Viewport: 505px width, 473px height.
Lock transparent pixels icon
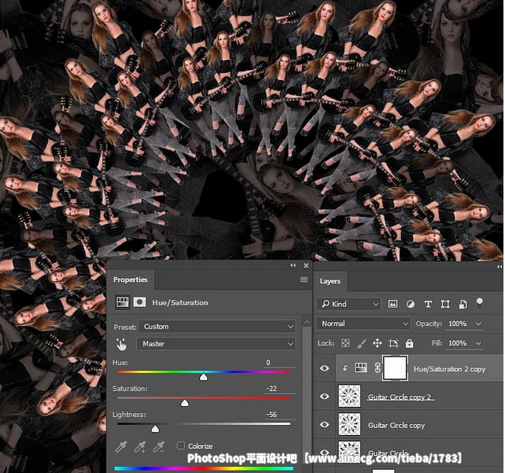tap(345, 343)
